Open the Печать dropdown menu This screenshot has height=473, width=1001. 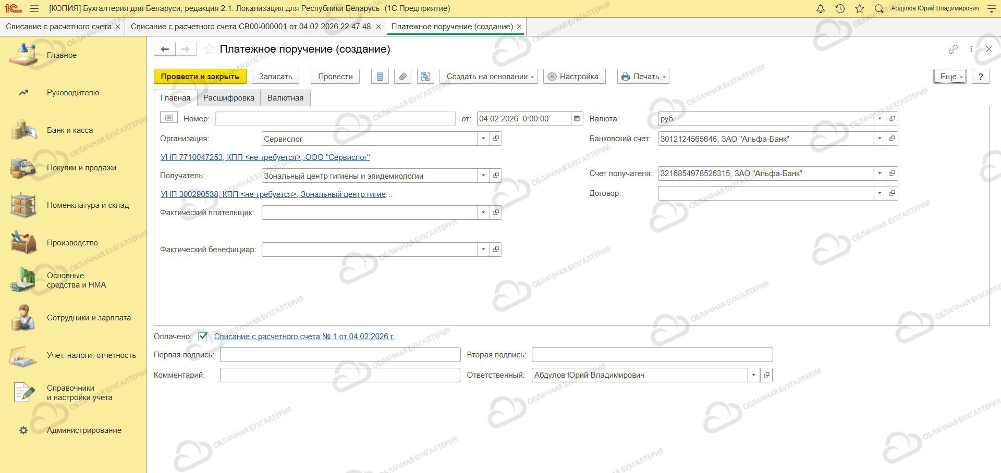(x=643, y=77)
